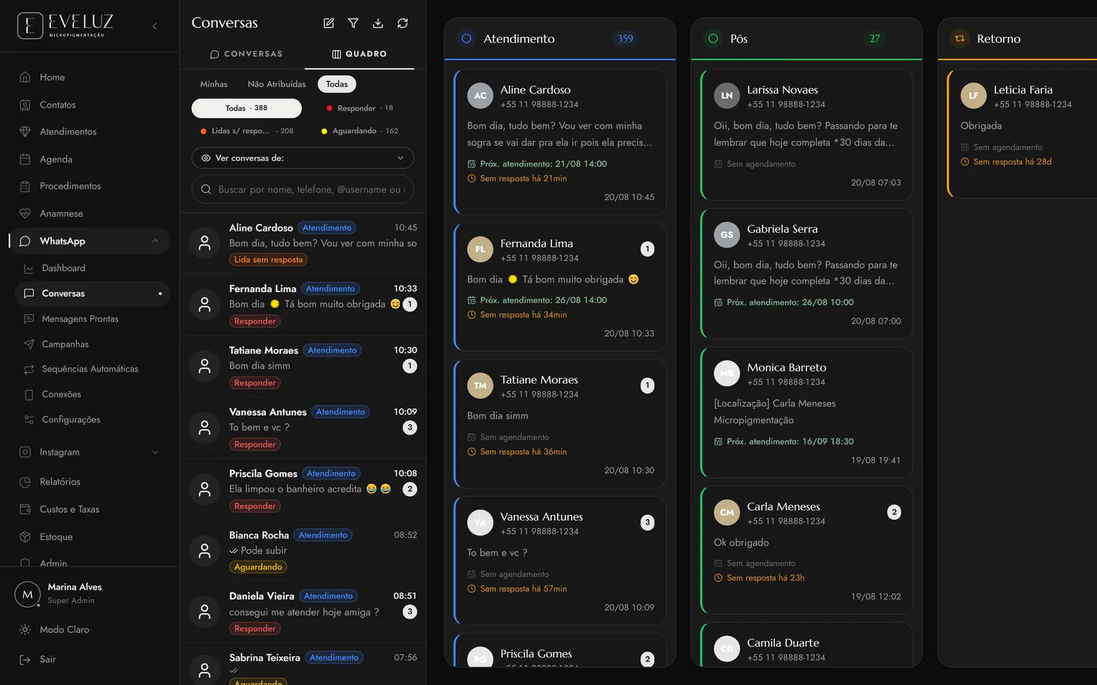Open the conversations filter funnel icon
1097x685 pixels.
pos(353,23)
